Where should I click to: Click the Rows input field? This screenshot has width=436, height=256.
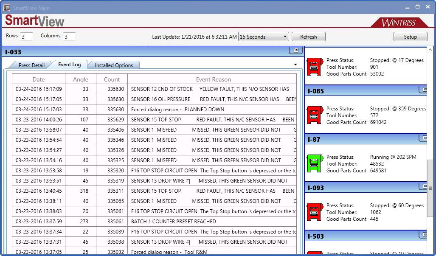pos(26,37)
